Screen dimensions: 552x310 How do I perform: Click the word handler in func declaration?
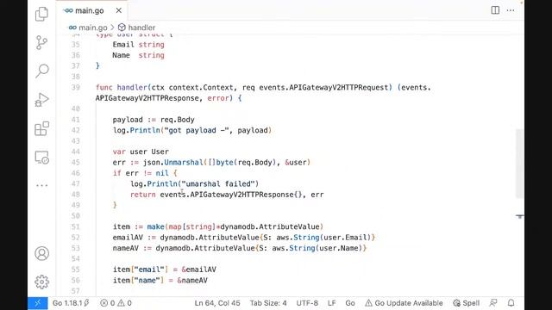(x=132, y=88)
